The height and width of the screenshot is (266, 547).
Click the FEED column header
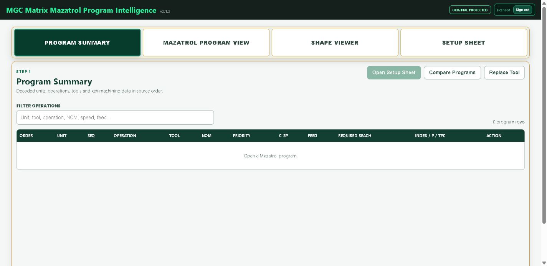[312, 135]
